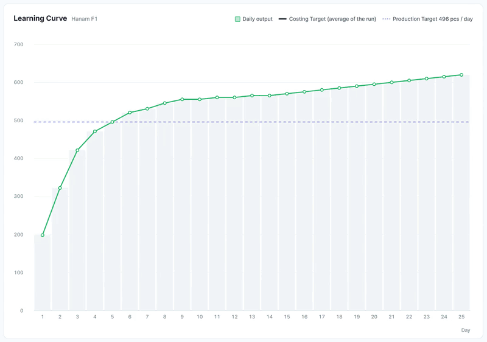Click the Day axis title
Image resolution: width=487 pixels, height=342 pixels.
tap(466, 330)
